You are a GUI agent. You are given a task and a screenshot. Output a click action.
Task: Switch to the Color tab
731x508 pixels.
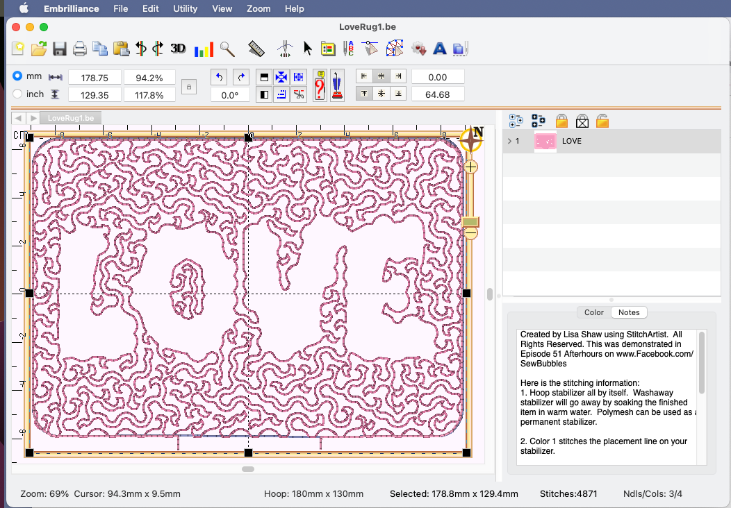tap(593, 312)
